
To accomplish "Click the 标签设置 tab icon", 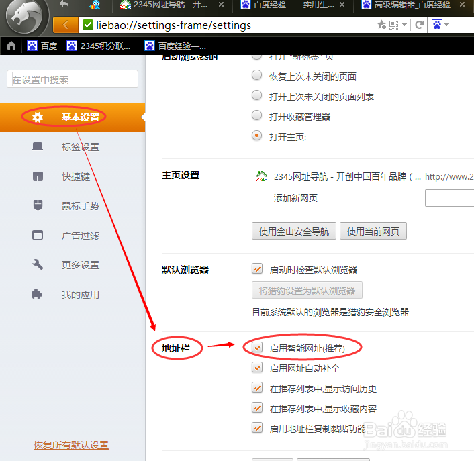I will click(x=38, y=147).
